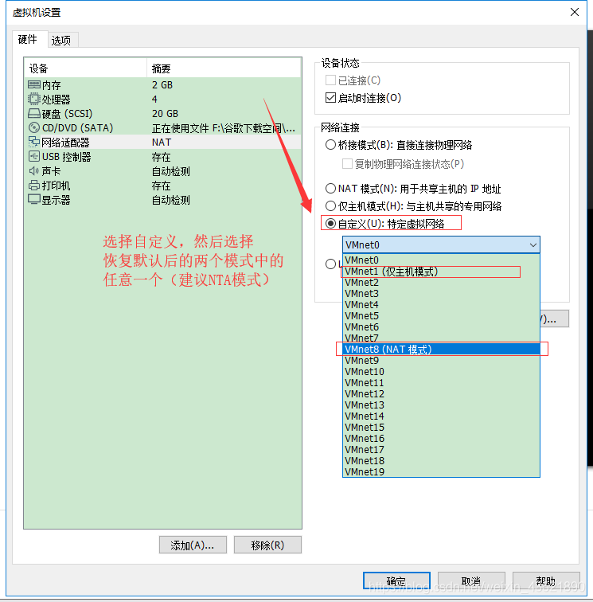Choose VMnet19 in the dropdown list
Viewport: 593px width, 602px height.
(x=441, y=472)
